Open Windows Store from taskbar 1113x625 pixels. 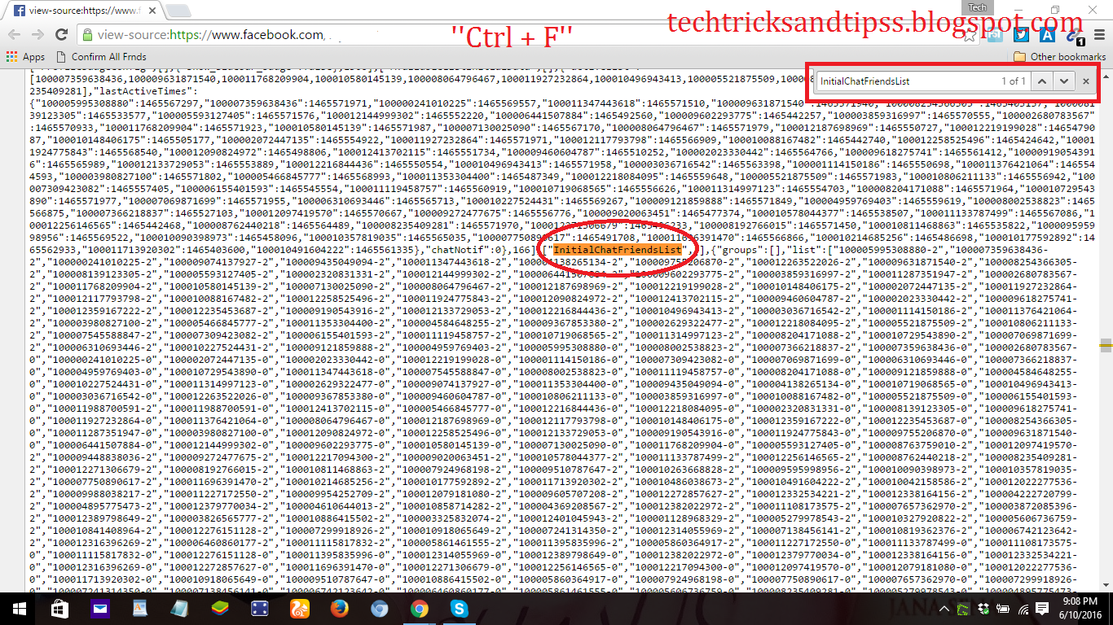59,608
